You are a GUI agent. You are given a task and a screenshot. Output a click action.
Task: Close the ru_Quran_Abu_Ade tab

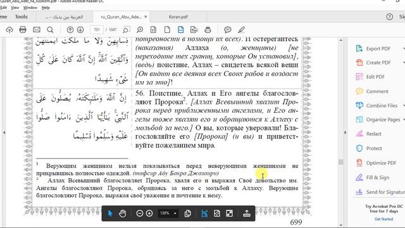tap(146, 17)
